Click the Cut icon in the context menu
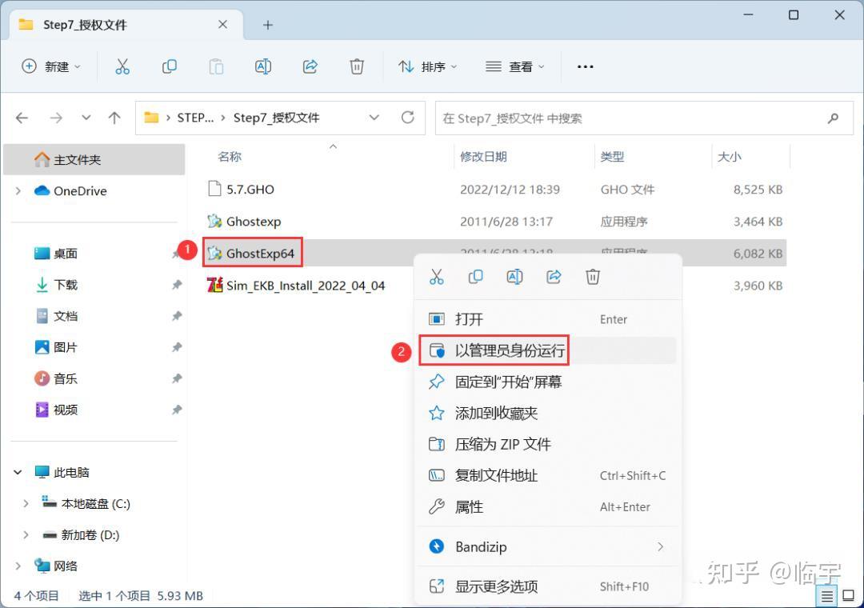This screenshot has width=864, height=608. [x=437, y=276]
